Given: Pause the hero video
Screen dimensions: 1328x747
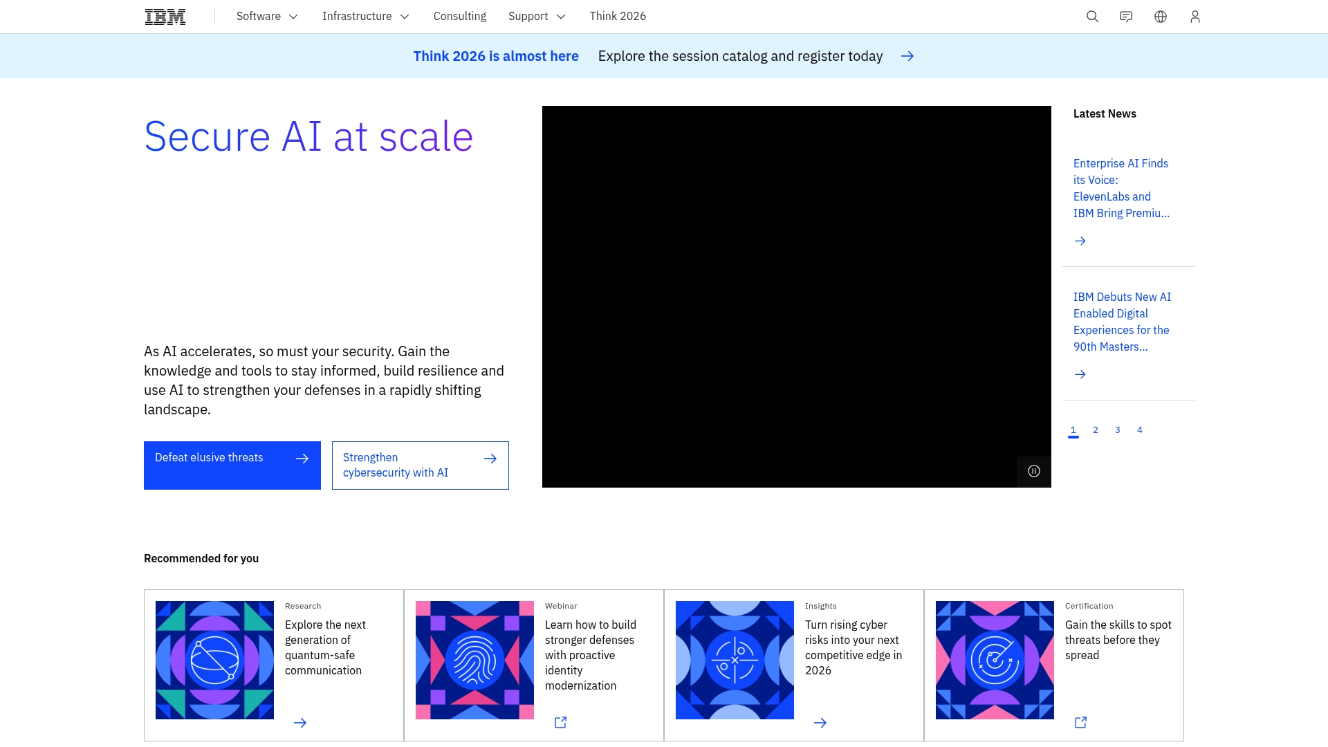Looking at the screenshot, I should tap(1033, 471).
